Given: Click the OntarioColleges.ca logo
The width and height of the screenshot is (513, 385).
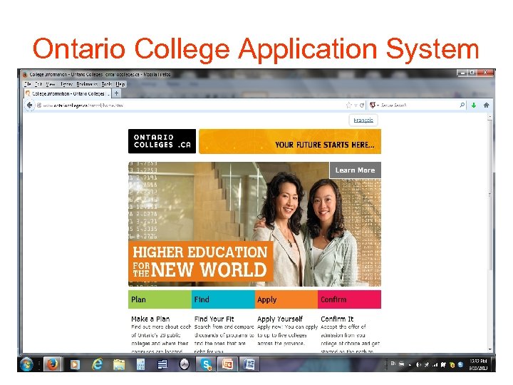Looking at the screenshot, I should click(162, 141).
